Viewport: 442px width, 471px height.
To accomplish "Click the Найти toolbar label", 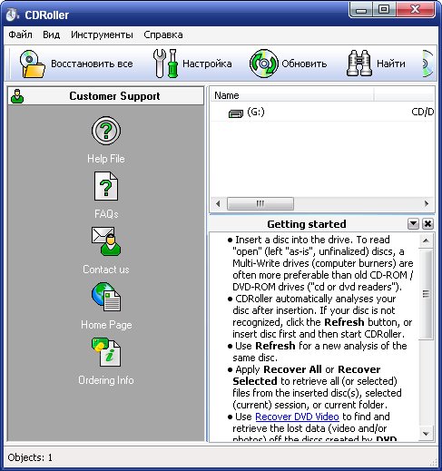I will (x=391, y=64).
